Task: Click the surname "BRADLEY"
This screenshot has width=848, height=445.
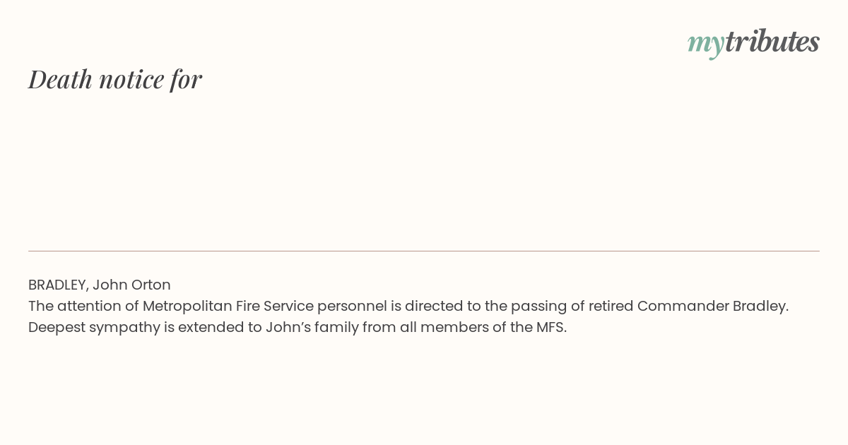Action: pos(58,285)
